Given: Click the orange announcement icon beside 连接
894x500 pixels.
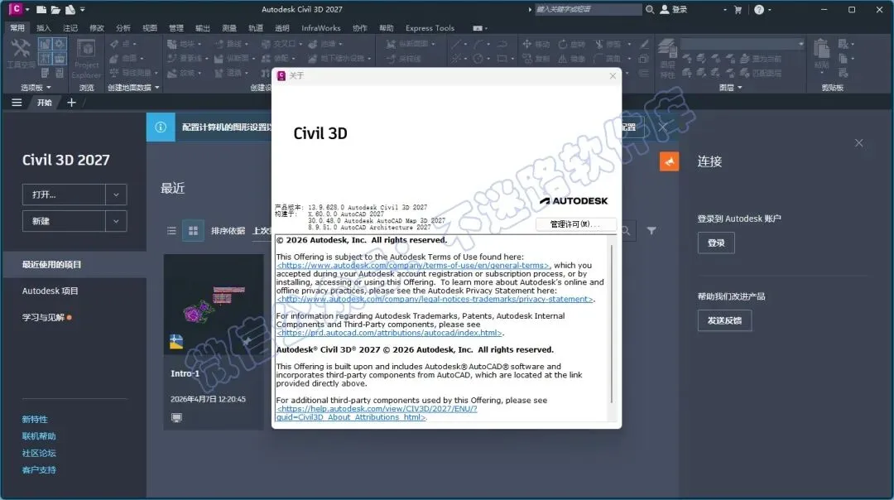Looking at the screenshot, I should click(670, 161).
